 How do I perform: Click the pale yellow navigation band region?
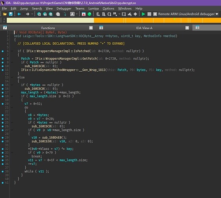pos(50,21)
